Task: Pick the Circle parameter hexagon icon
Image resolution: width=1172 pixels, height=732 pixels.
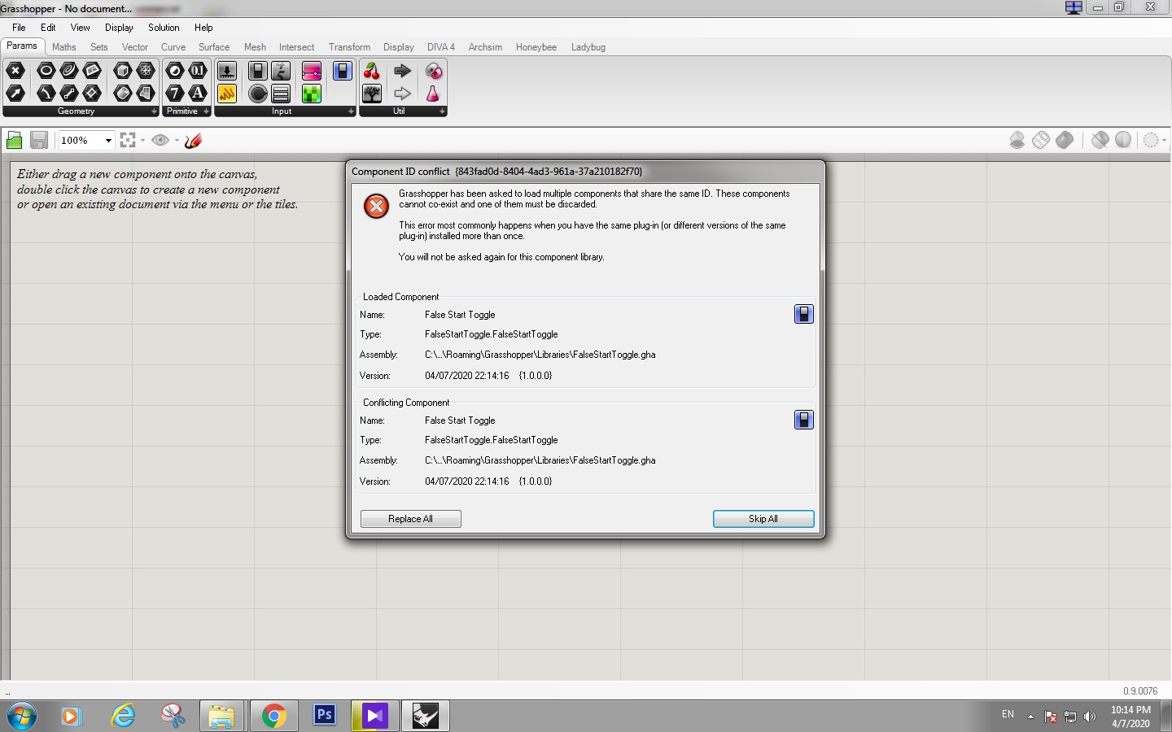Action: [46, 71]
